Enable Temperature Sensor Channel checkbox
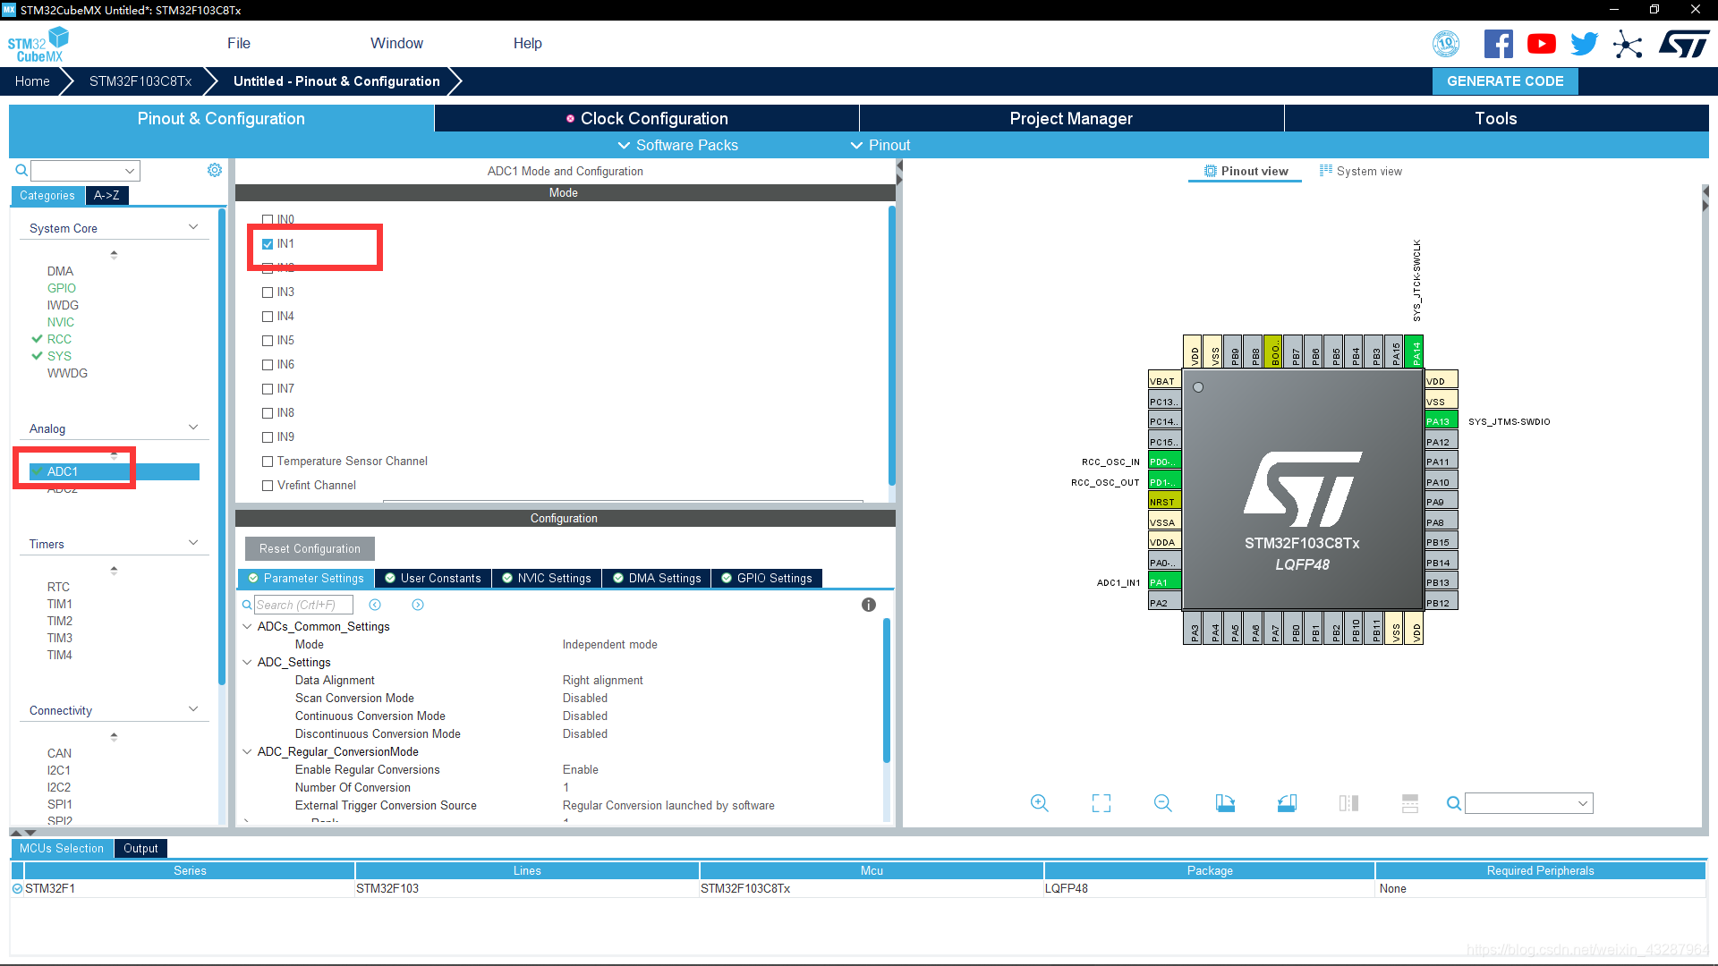 coord(266,460)
